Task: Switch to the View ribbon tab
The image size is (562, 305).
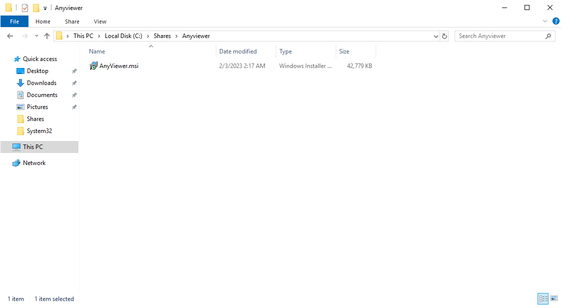Action: click(x=100, y=21)
